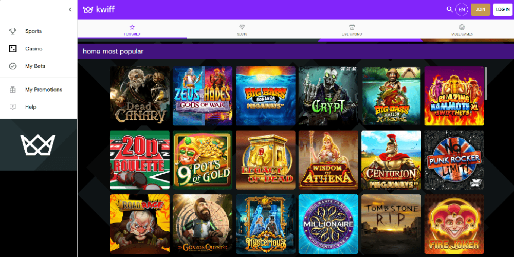Click the Sports trophy icon
The height and width of the screenshot is (257, 514).
click(x=12, y=31)
